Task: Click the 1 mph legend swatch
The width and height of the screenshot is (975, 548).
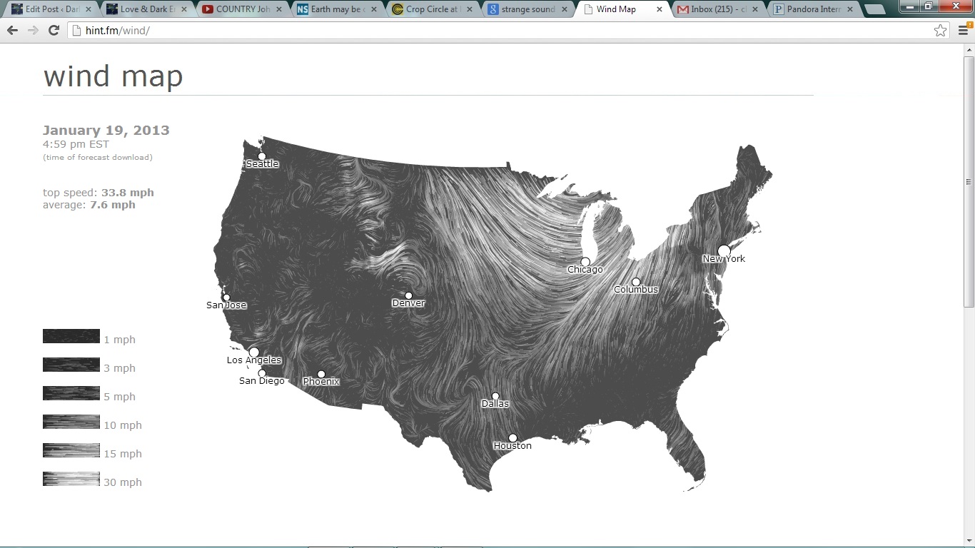Action: [71, 336]
